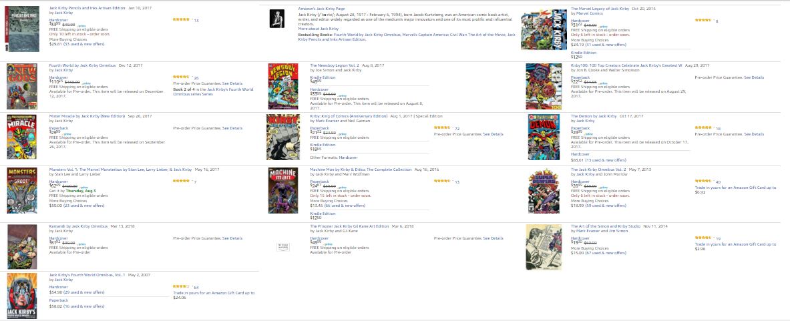The image size is (790, 321).
Task: Open the Machine Man cover thumbnail
Action: 282,190
